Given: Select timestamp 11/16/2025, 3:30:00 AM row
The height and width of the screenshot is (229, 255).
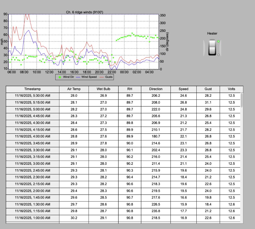Looking at the screenshot, I should (123, 150).
